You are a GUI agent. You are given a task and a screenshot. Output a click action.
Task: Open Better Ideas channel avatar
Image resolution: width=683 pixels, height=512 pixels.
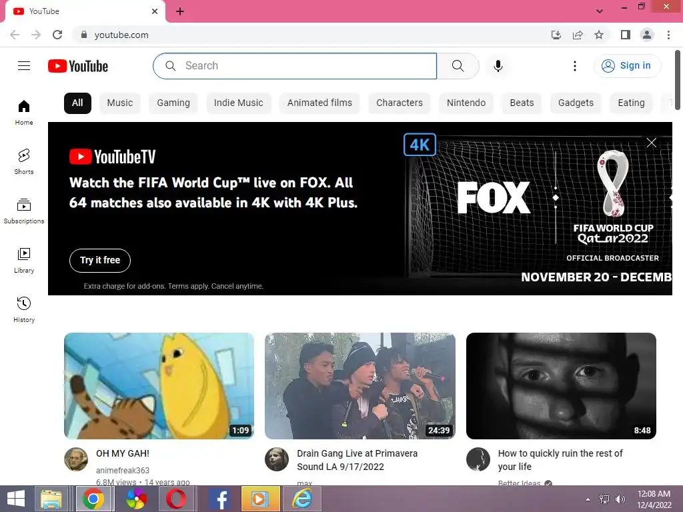pos(478,459)
